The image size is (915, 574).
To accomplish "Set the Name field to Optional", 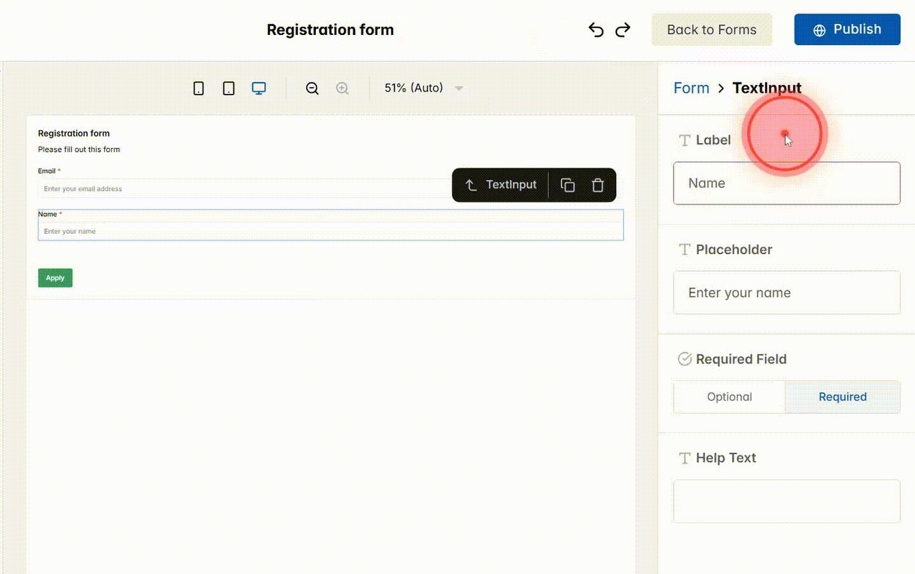I will pyautogui.click(x=729, y=397).
